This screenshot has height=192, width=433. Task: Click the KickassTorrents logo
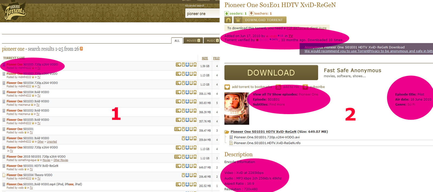(15, 11)
